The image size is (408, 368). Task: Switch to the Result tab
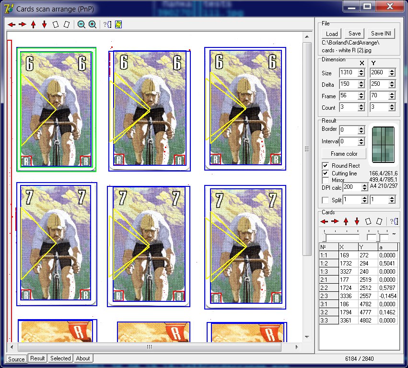click(x=37, y=358)
